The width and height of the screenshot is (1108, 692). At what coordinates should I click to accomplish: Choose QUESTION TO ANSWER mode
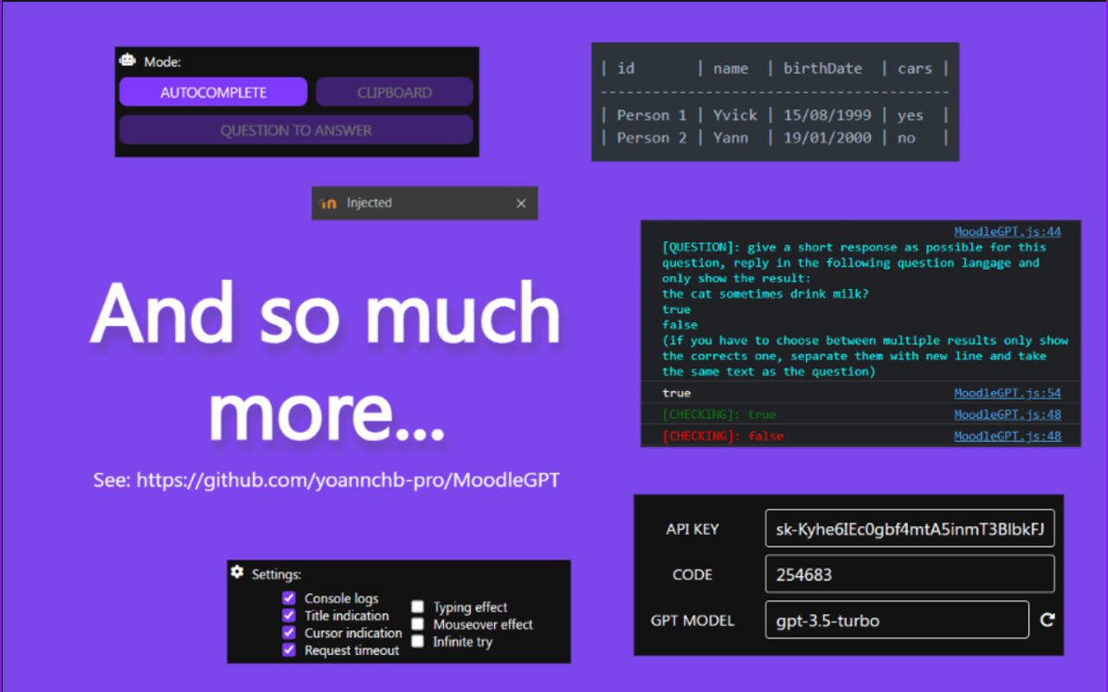click(x=296, y=130)
